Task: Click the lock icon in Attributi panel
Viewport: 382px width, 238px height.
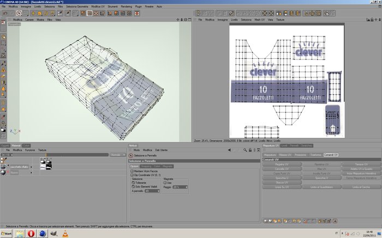Action: tap(250, 150)
